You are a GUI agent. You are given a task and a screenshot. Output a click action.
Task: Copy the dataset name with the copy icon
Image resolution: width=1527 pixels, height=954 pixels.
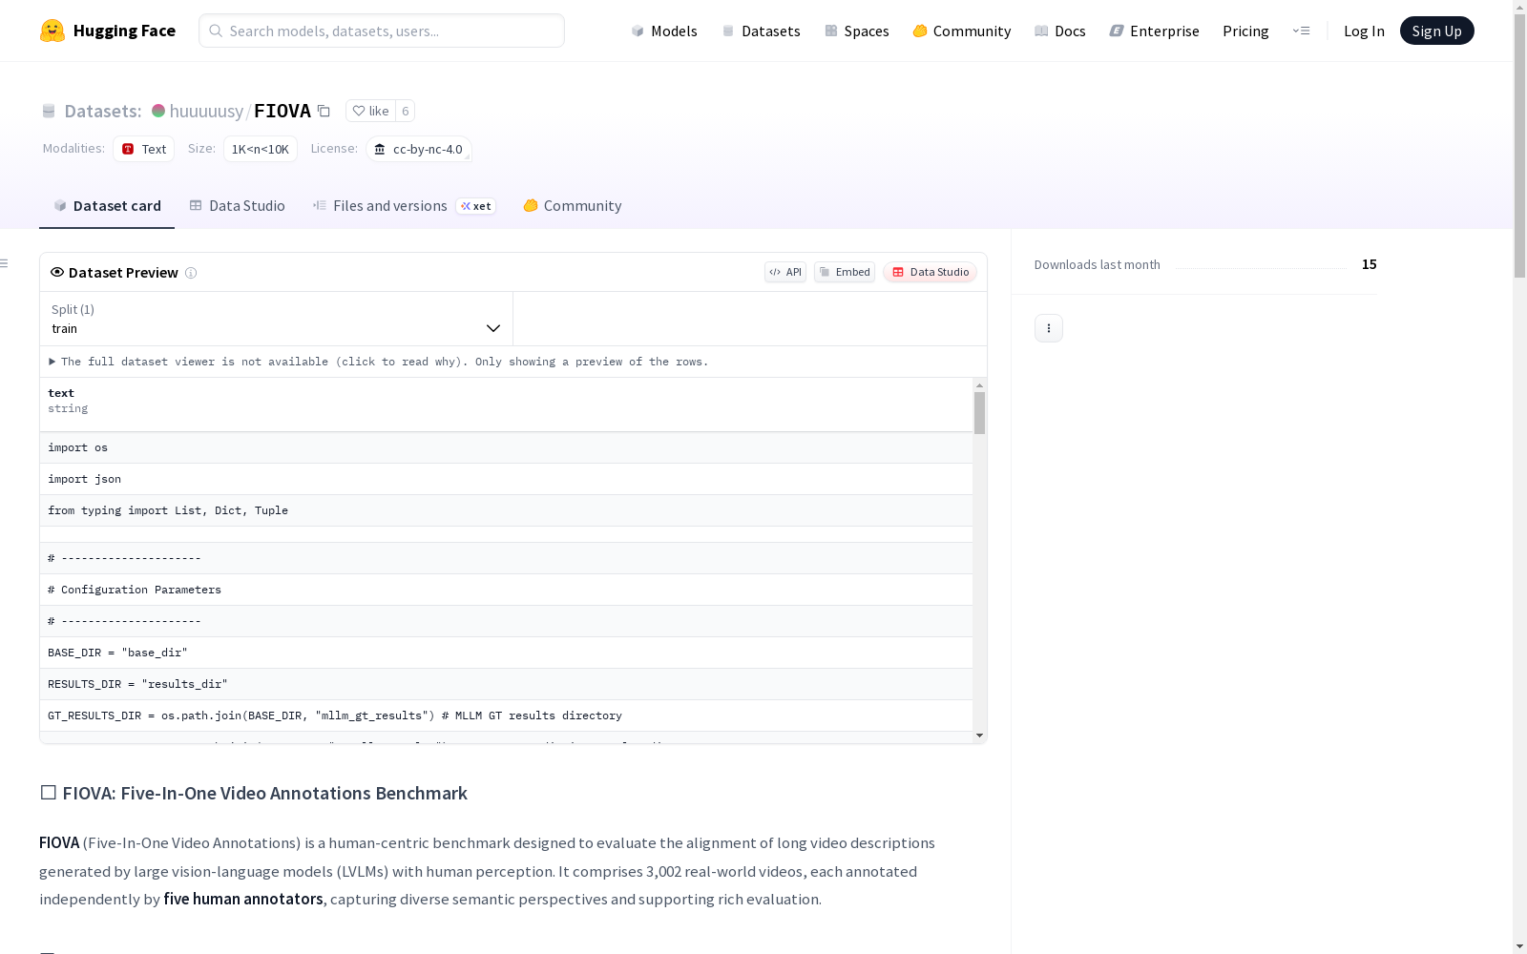click(324, 111)
